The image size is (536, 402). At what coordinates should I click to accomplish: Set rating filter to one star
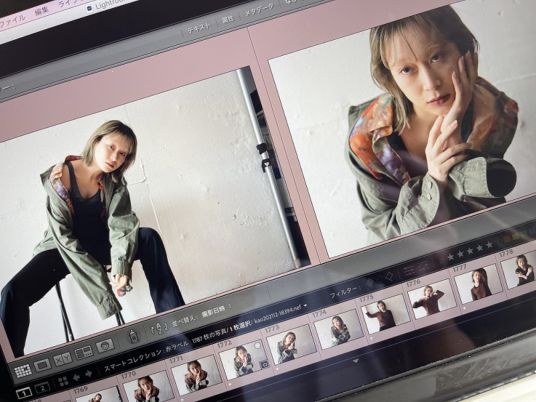click(x=451, y=256)
